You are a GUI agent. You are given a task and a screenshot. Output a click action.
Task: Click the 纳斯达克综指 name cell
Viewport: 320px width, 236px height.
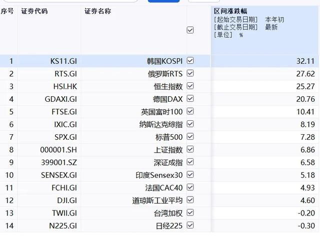pyautogui.click(x=133, y=124)
